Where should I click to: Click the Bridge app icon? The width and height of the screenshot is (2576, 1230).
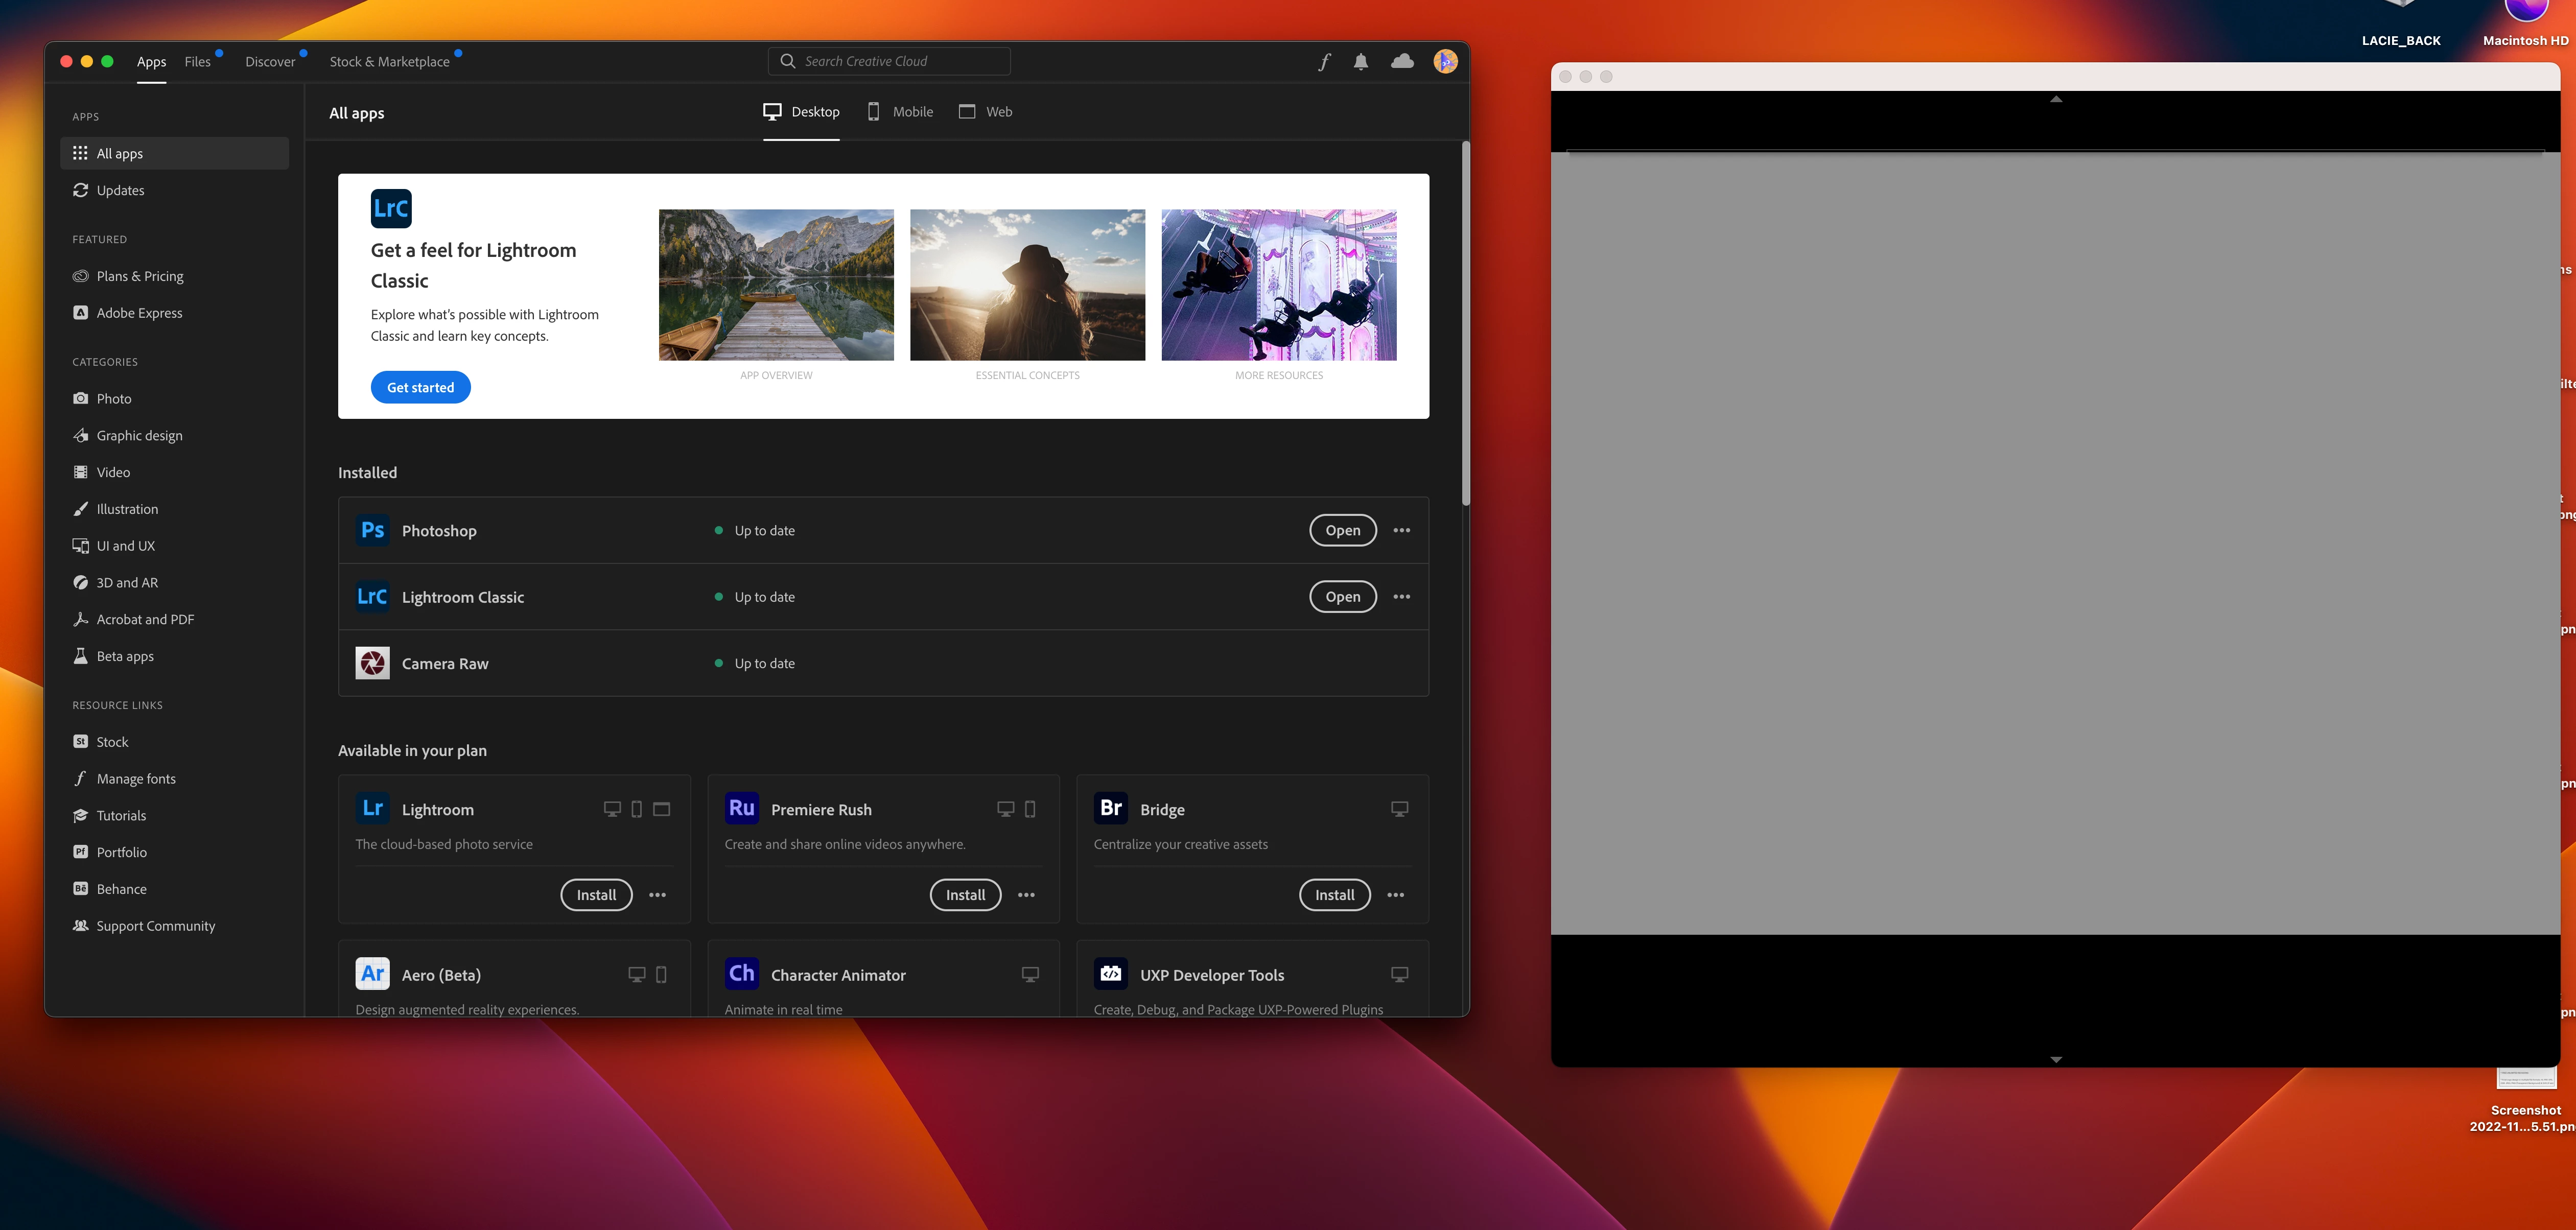click(1111, 809)
